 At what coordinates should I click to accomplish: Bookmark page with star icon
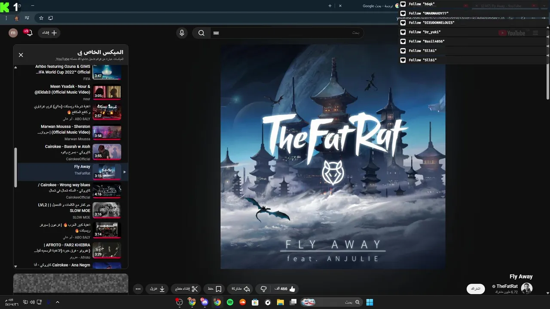tap(41, 18)
